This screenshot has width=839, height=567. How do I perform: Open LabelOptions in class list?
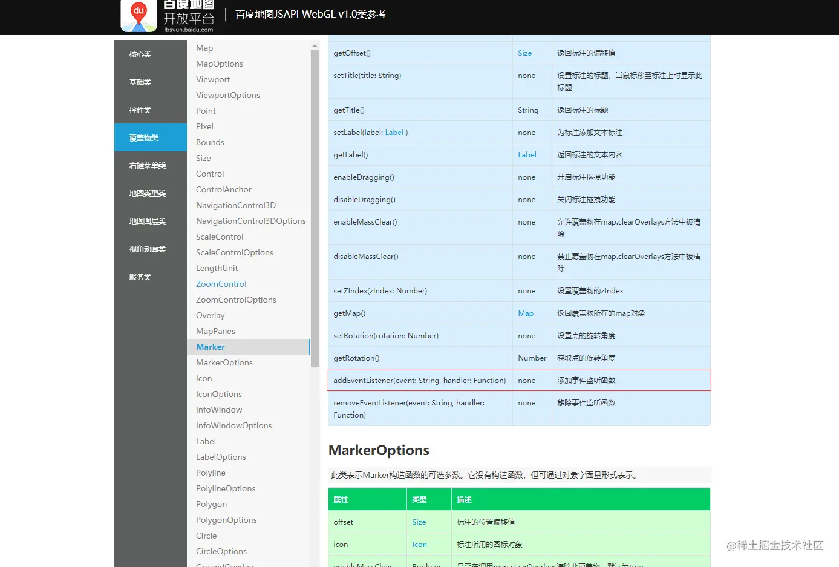(221, 457)
